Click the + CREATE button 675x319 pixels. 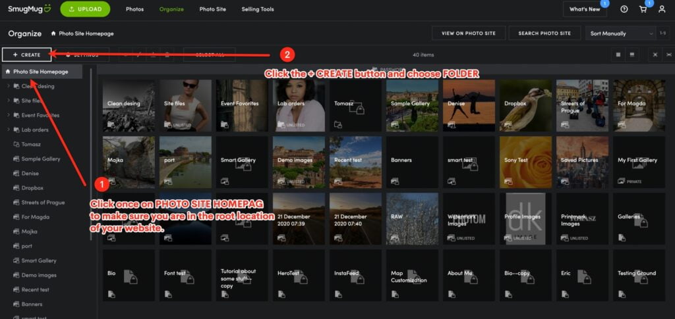pos(26,55)
